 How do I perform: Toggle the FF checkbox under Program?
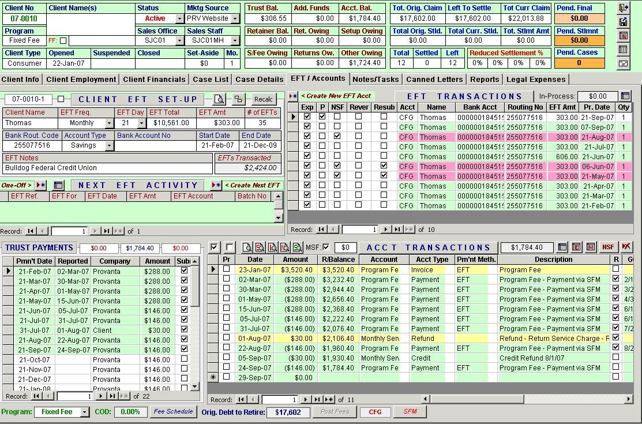(x=63, y=40)
